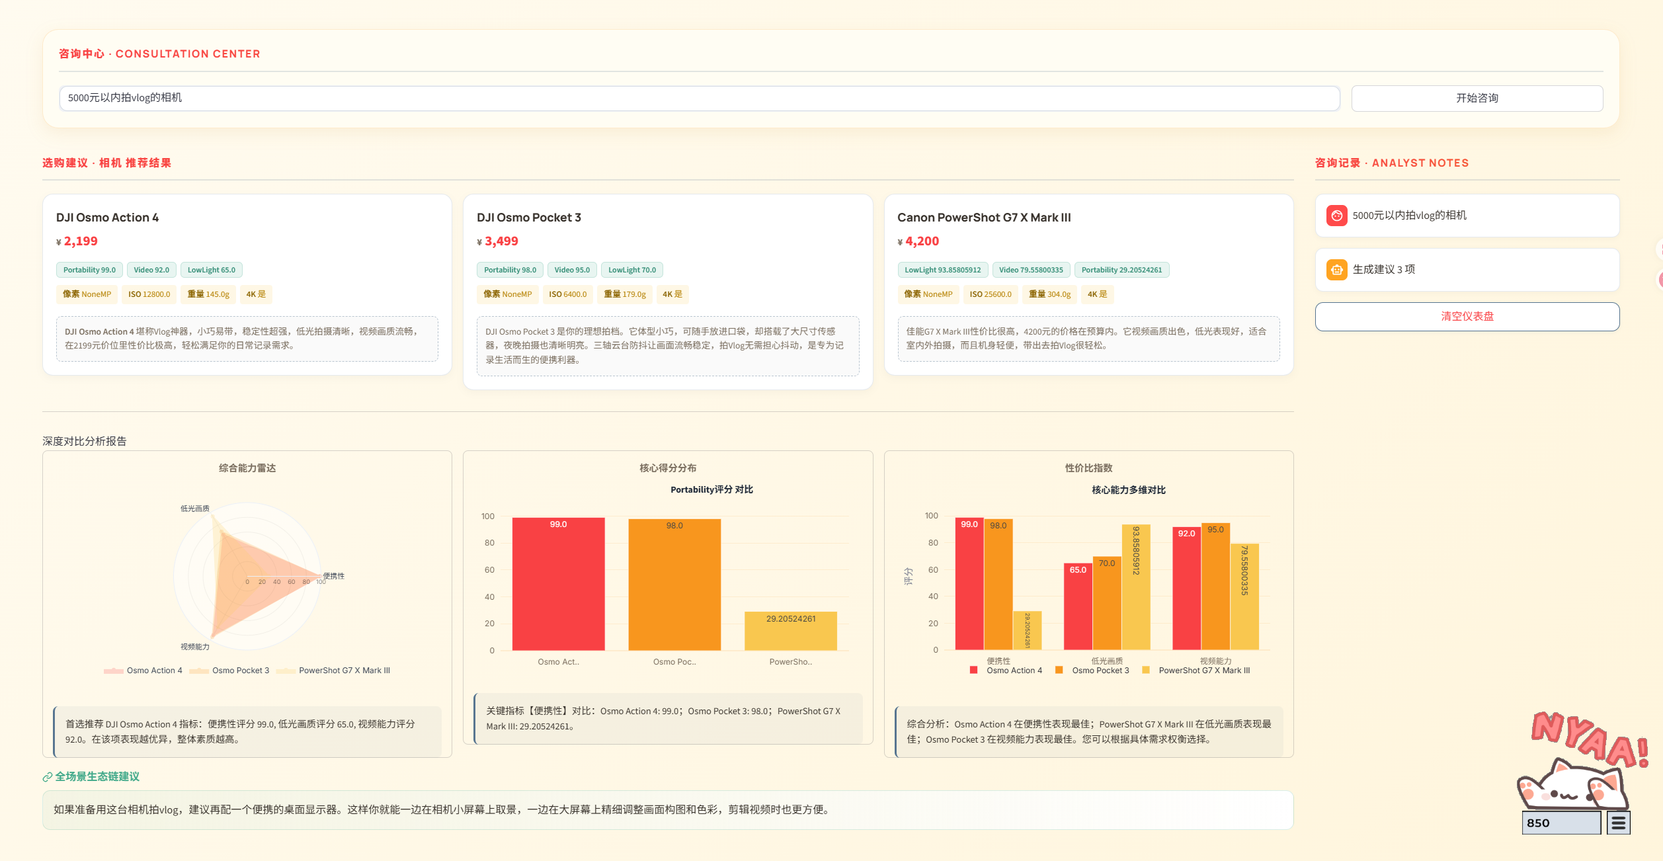Viewport: 1663px width, 861px height.
Task: Open the hamburger menu beside the 850 counter
Action: (1619, 823)
